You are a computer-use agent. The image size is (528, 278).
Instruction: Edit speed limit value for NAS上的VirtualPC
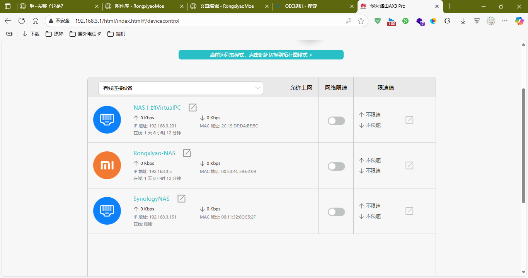click(409, 120)
